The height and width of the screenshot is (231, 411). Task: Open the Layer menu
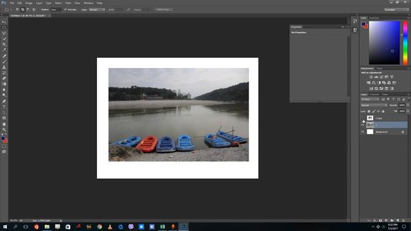(x=39, y=3)
